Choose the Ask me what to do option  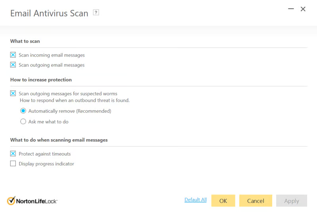[x=23, y=122]
